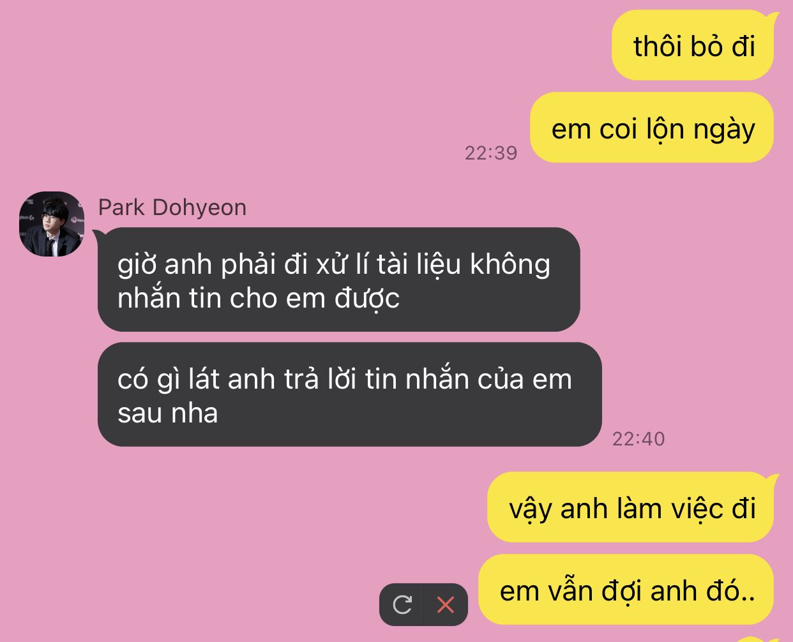
Task: Click the words 'tài liệu' in the message
Action: [x=419, y=264]
